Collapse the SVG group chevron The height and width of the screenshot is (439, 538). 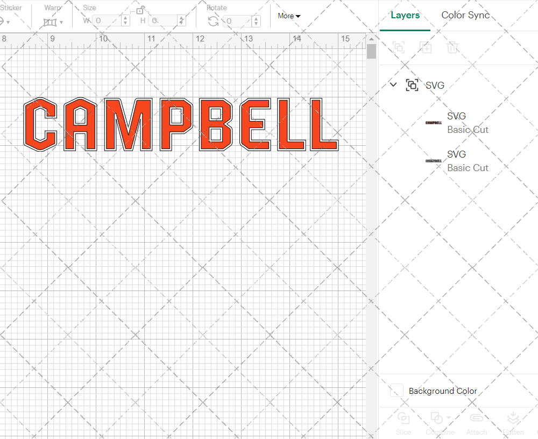click(x=393, y=85)
